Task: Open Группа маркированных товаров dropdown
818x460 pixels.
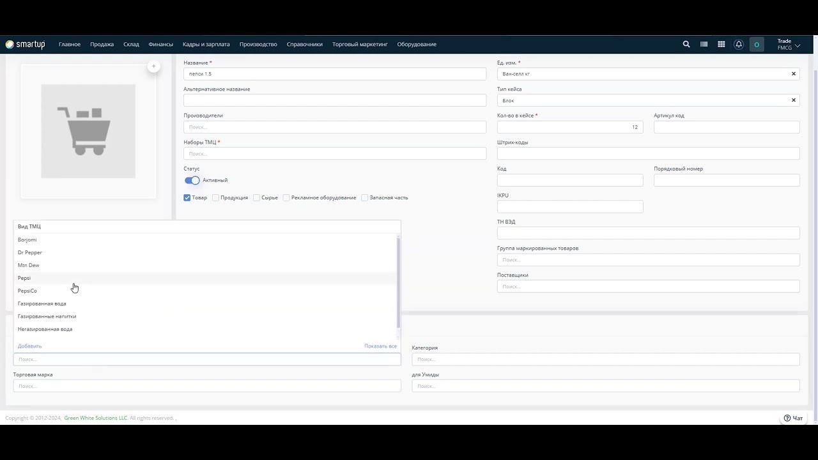Action: pyautogui.click(x=648, y=259)
